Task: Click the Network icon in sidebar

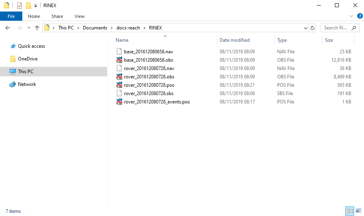Action: click(13, 84)
